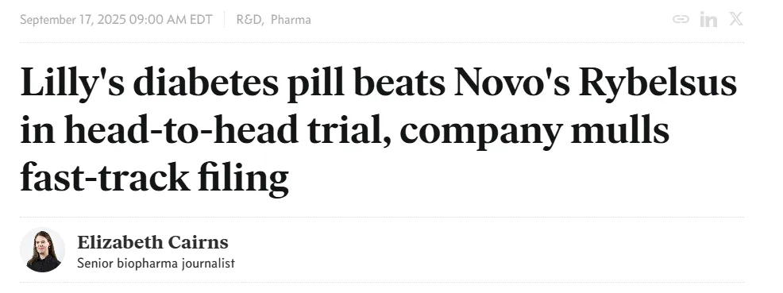Open the Pharma category
The height and width of the screenshot is (293, 783).
coord(291,20)
